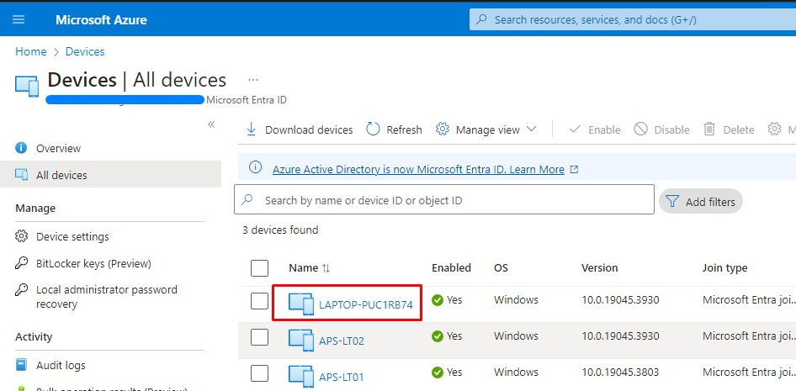
Task: Click the Windows OS cell for LAPTOP-PUC1RB74
Action: 516,299
